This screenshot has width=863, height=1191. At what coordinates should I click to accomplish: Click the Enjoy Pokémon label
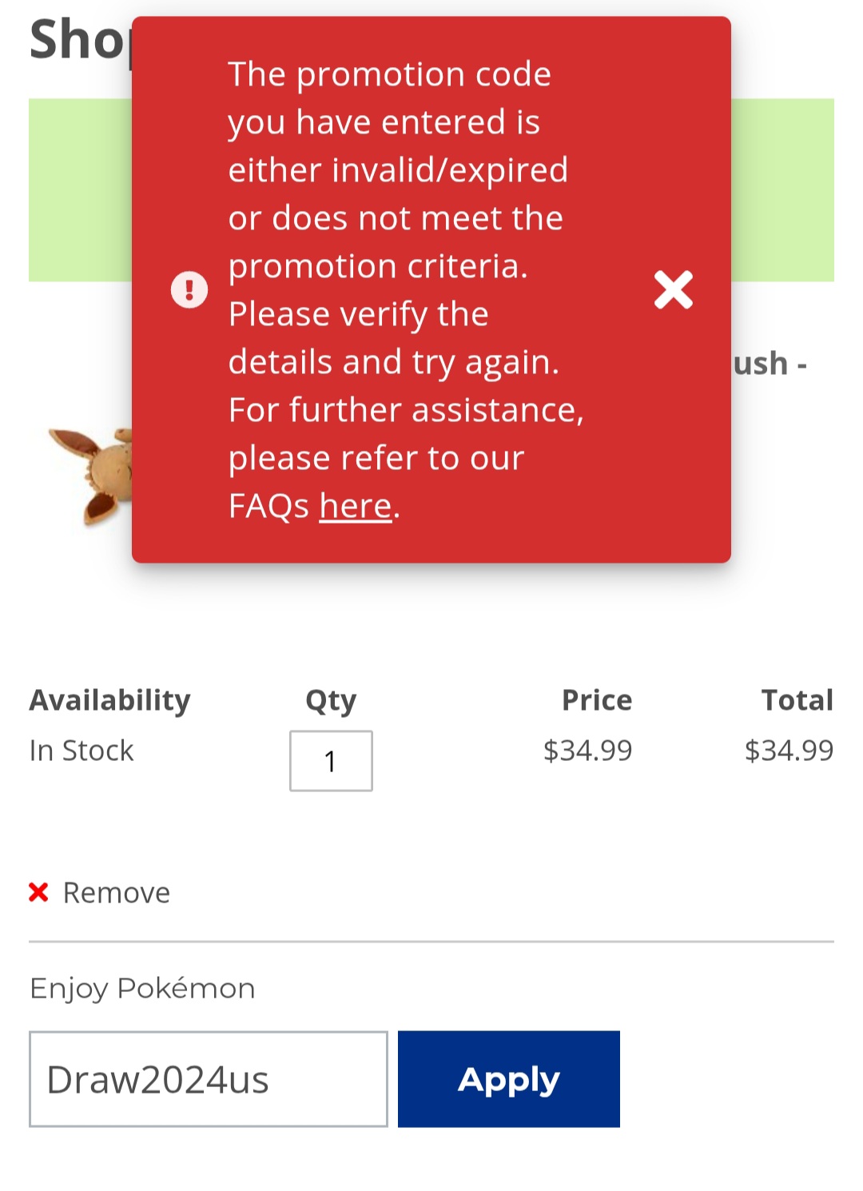142,989
